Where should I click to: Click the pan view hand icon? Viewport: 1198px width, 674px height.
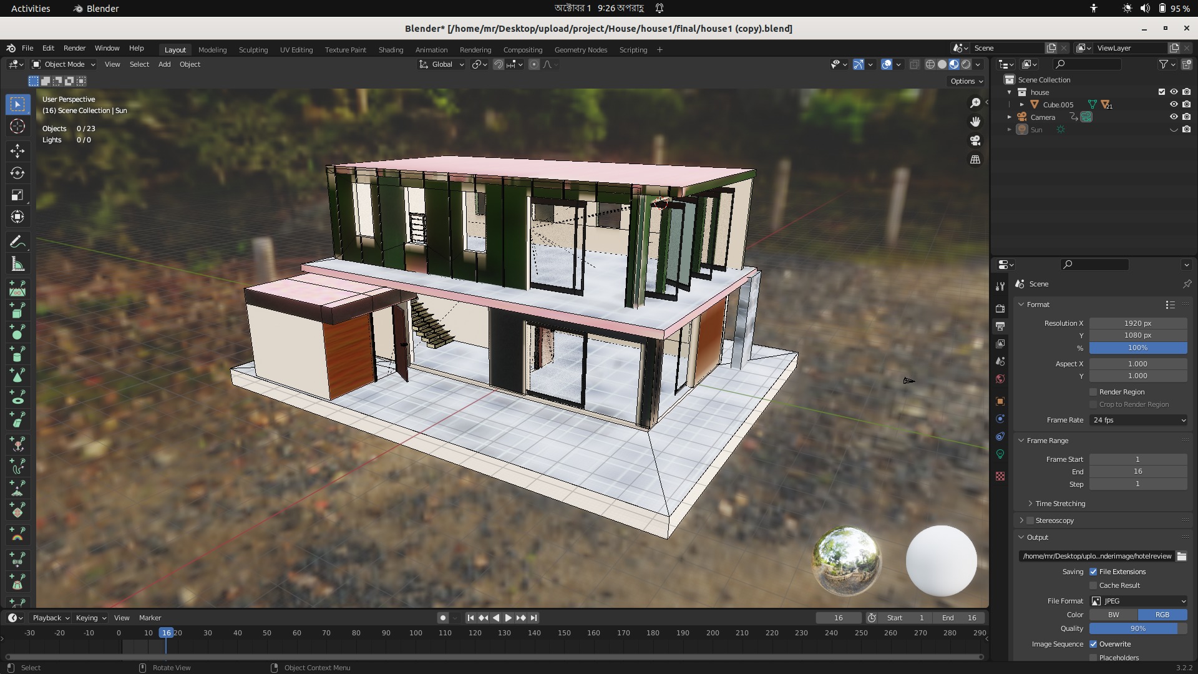pos(975,122)
